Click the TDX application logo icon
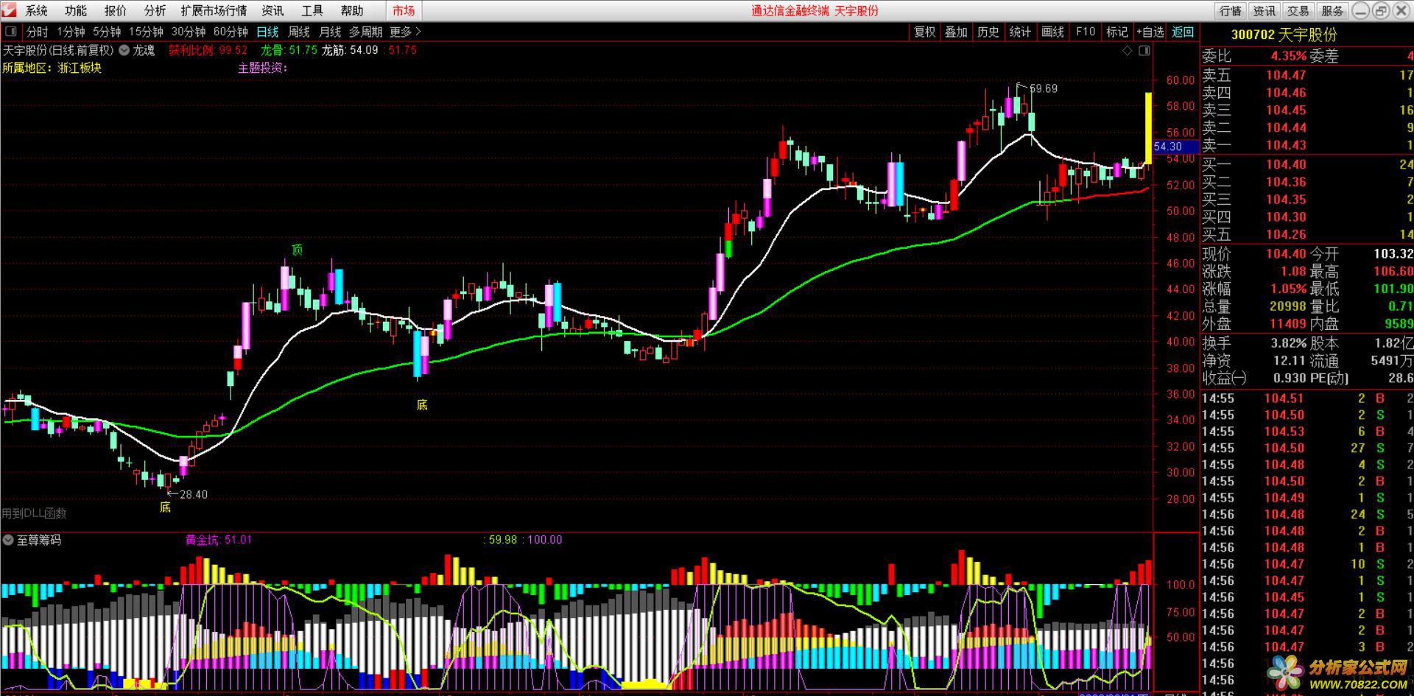 coord(8,10)
